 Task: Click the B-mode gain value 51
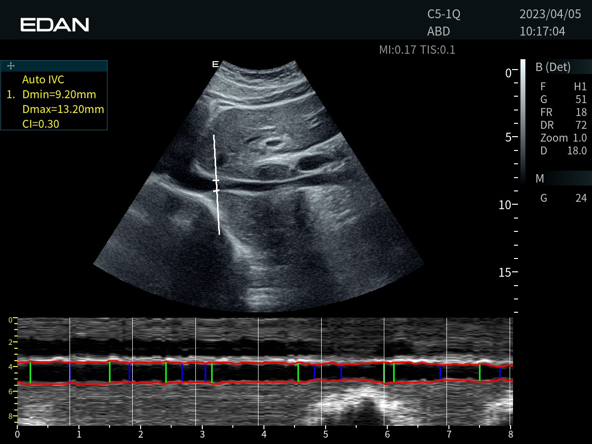pos(581,100)
